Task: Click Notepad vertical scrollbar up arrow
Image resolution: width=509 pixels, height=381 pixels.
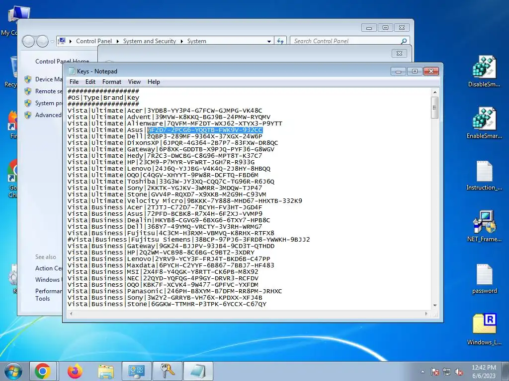Action: (x=435, y=92)
